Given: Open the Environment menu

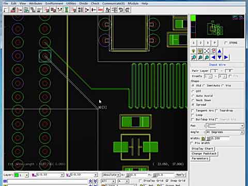Looking at the screenshot, I should coord(54,4).
